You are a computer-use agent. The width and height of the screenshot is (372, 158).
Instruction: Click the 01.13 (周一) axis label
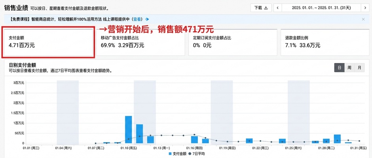tap(161, 148)
